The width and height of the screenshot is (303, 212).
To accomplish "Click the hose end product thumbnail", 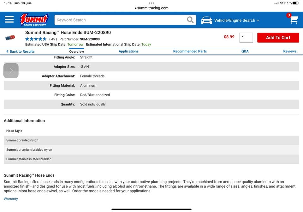I will (10, 38).
